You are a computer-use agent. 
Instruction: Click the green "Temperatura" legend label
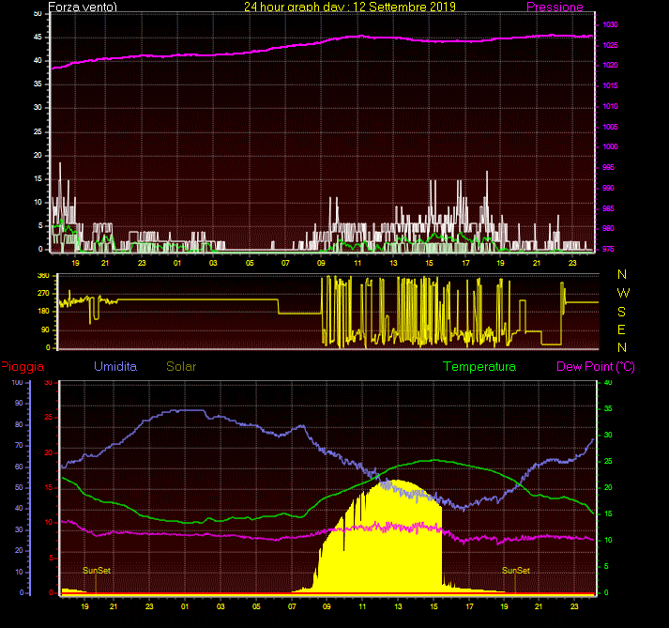[479, 366]
